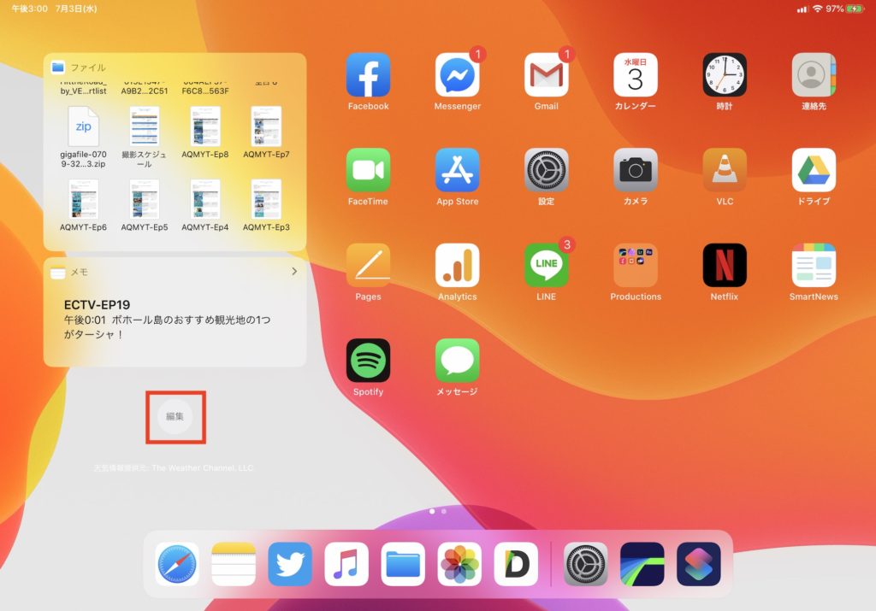Open the SmartNews app
Image resolution: width=876 pixels, height=611 pixels.
pyautogui.click(x=814, y=266)
